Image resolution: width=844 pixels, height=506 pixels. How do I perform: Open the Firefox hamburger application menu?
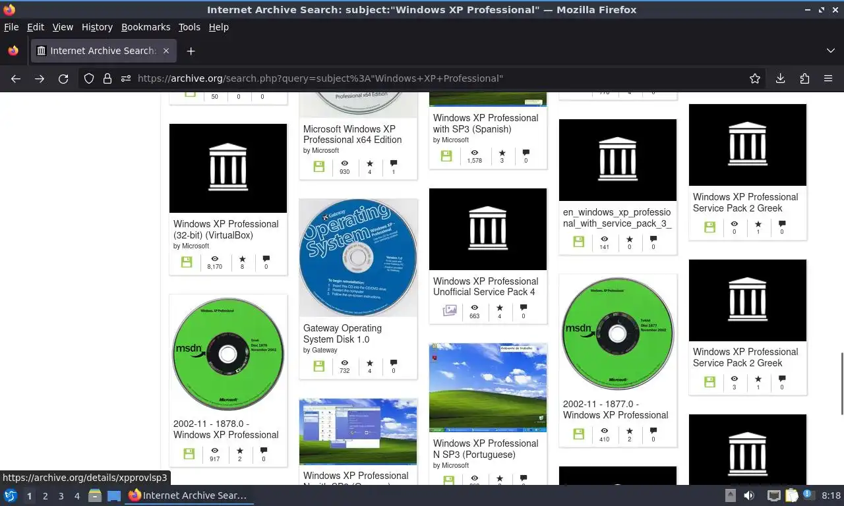[x=828, y=78]
